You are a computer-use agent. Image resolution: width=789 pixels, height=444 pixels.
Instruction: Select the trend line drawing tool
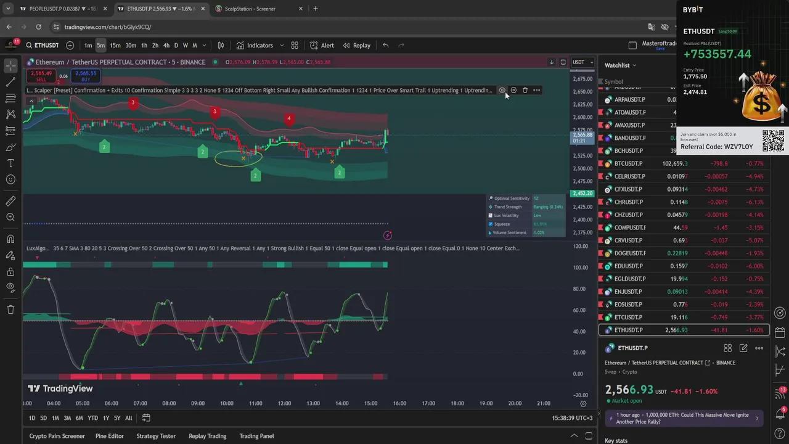tap(10, 82)
